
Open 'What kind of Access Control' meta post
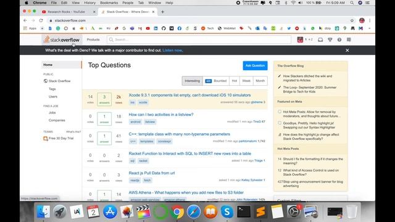pyautogui.click(x=311, y=173)
